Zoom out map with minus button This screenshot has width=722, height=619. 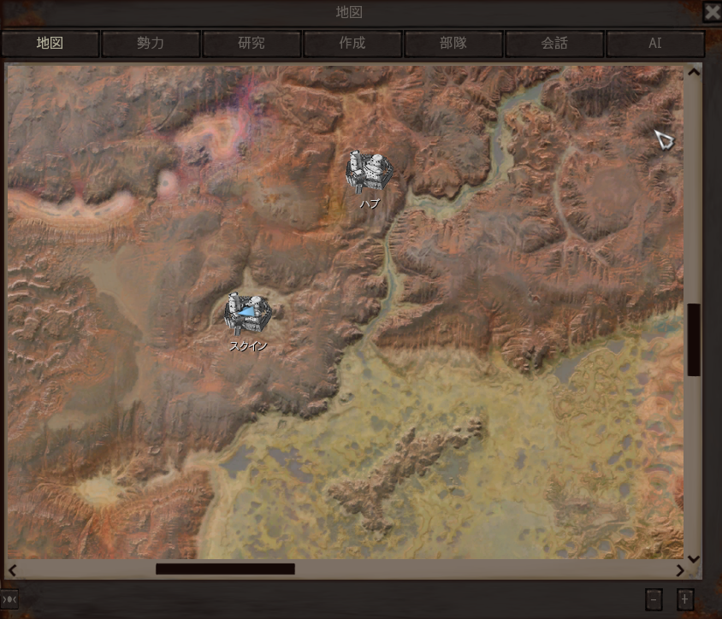[654, 599]
